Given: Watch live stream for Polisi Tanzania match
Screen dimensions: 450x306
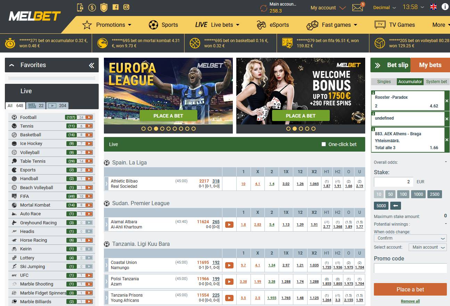Looking at the screenshot, I should [229, 282].
